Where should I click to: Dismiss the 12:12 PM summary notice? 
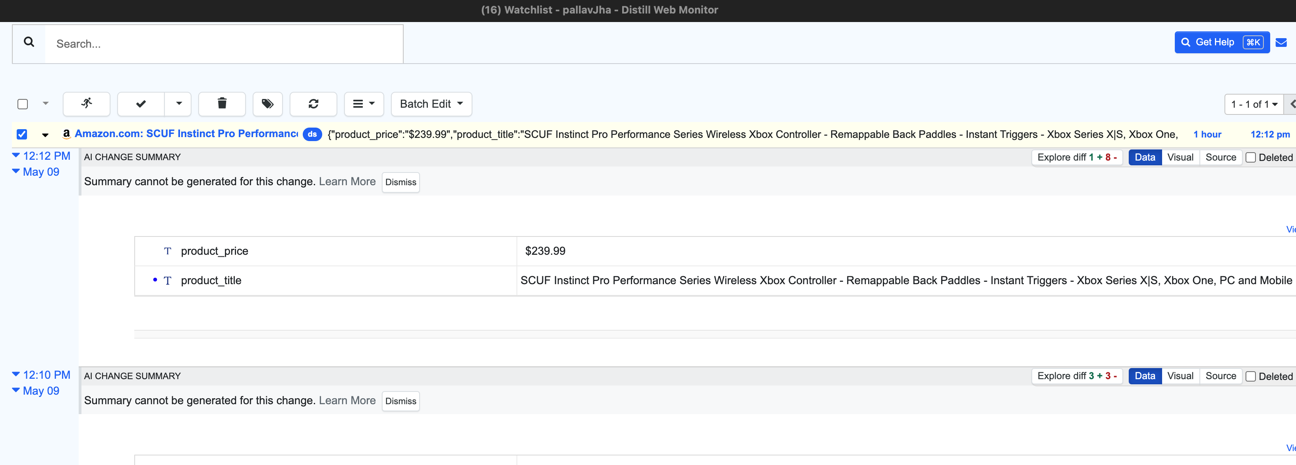[400, 182]
